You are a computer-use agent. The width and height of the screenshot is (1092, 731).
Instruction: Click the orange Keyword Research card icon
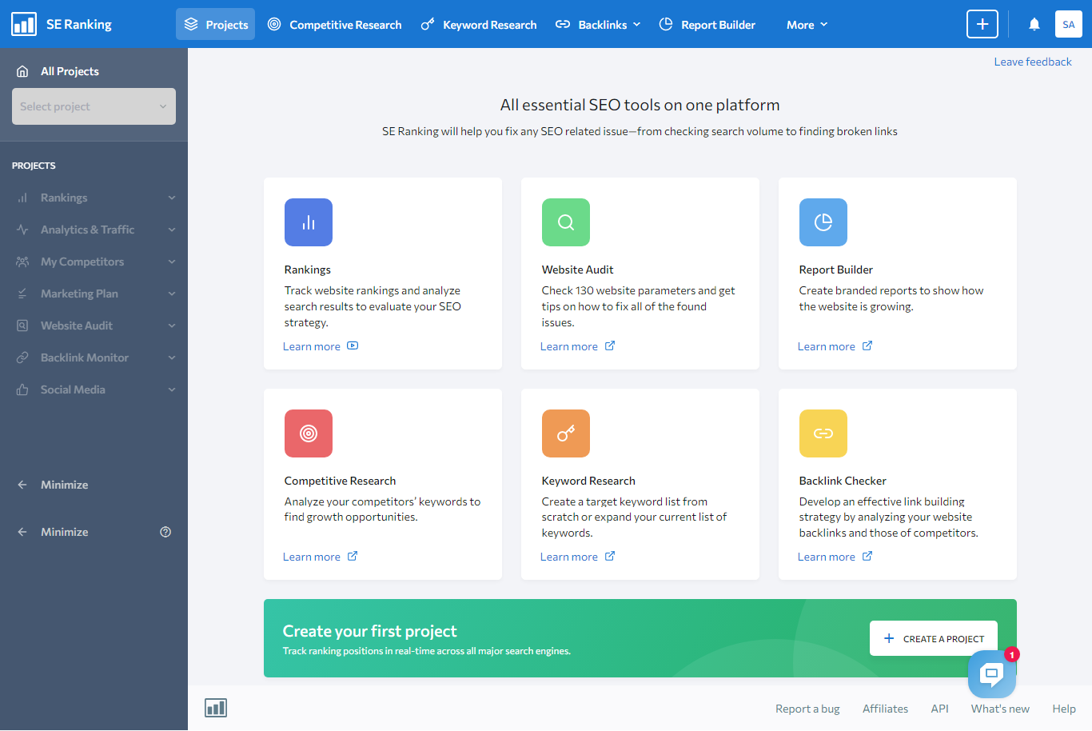(x=566, y=433)
